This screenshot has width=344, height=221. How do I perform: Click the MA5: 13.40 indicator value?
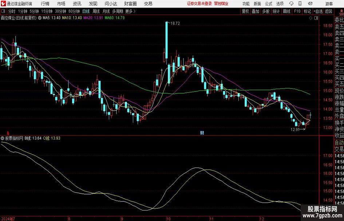coord(52,18)
